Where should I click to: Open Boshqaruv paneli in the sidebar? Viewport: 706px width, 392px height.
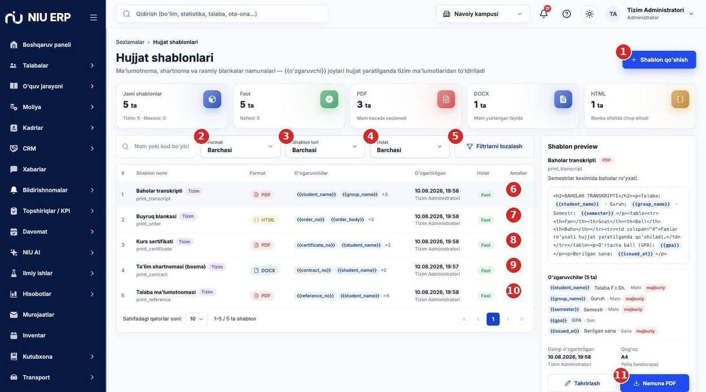[53, 45]
